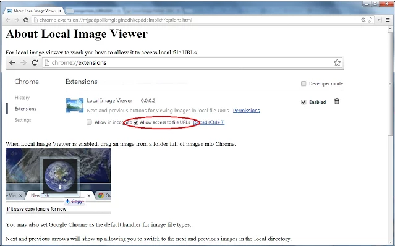Viewport: 395px width, 246px height.
Task: Click the Local Image Viewer extension name
Action: pyautogui.click(x=109, y=101)
